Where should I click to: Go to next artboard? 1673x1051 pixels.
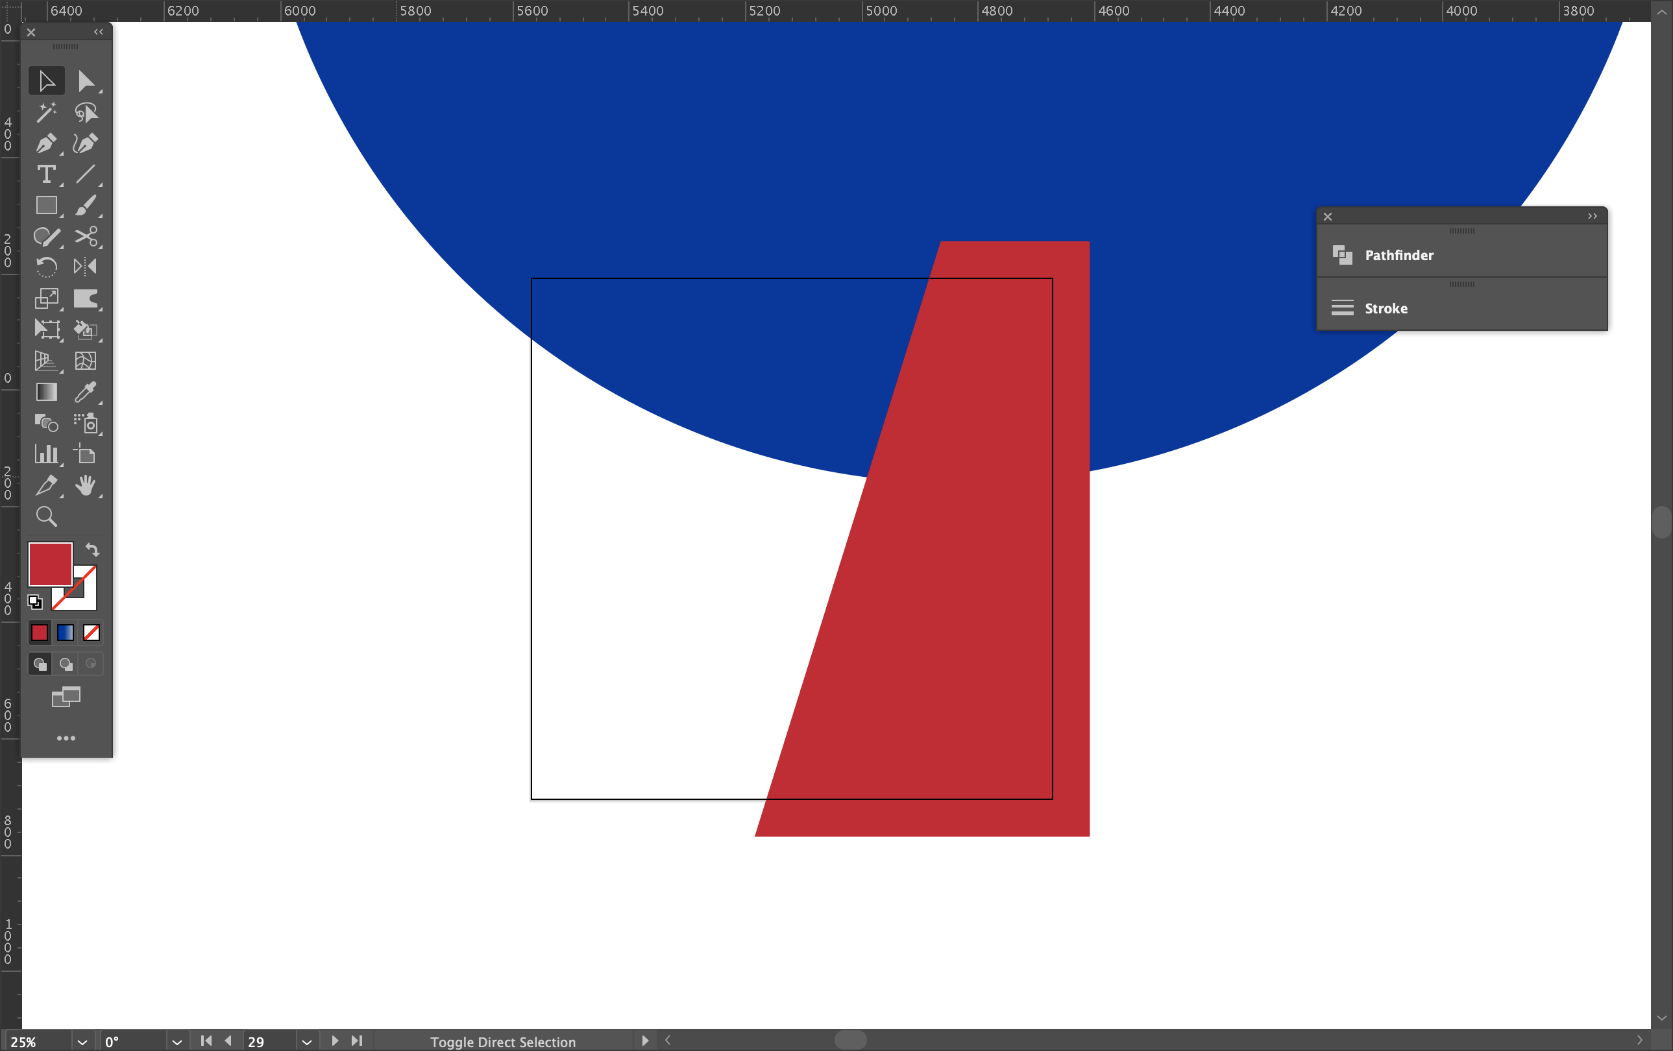tap(335, 1041)
